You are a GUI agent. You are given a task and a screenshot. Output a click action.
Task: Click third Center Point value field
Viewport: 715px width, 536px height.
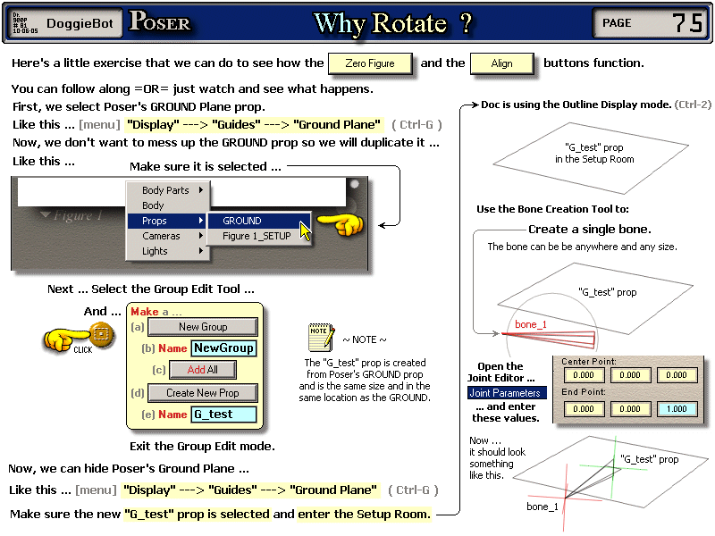pos(677,375)
